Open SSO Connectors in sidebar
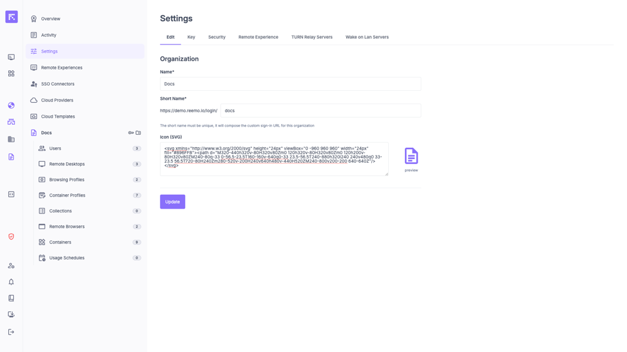The image size is (627, 352). click(x=58, y=84)
